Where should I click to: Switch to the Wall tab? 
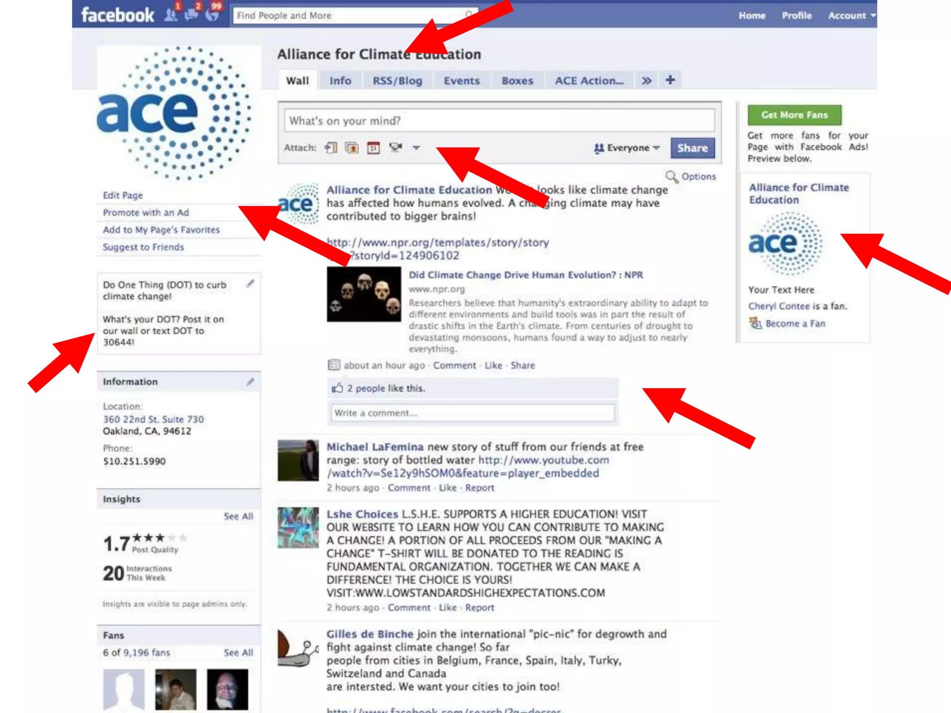pyautogui.click(x=297, y=80)
